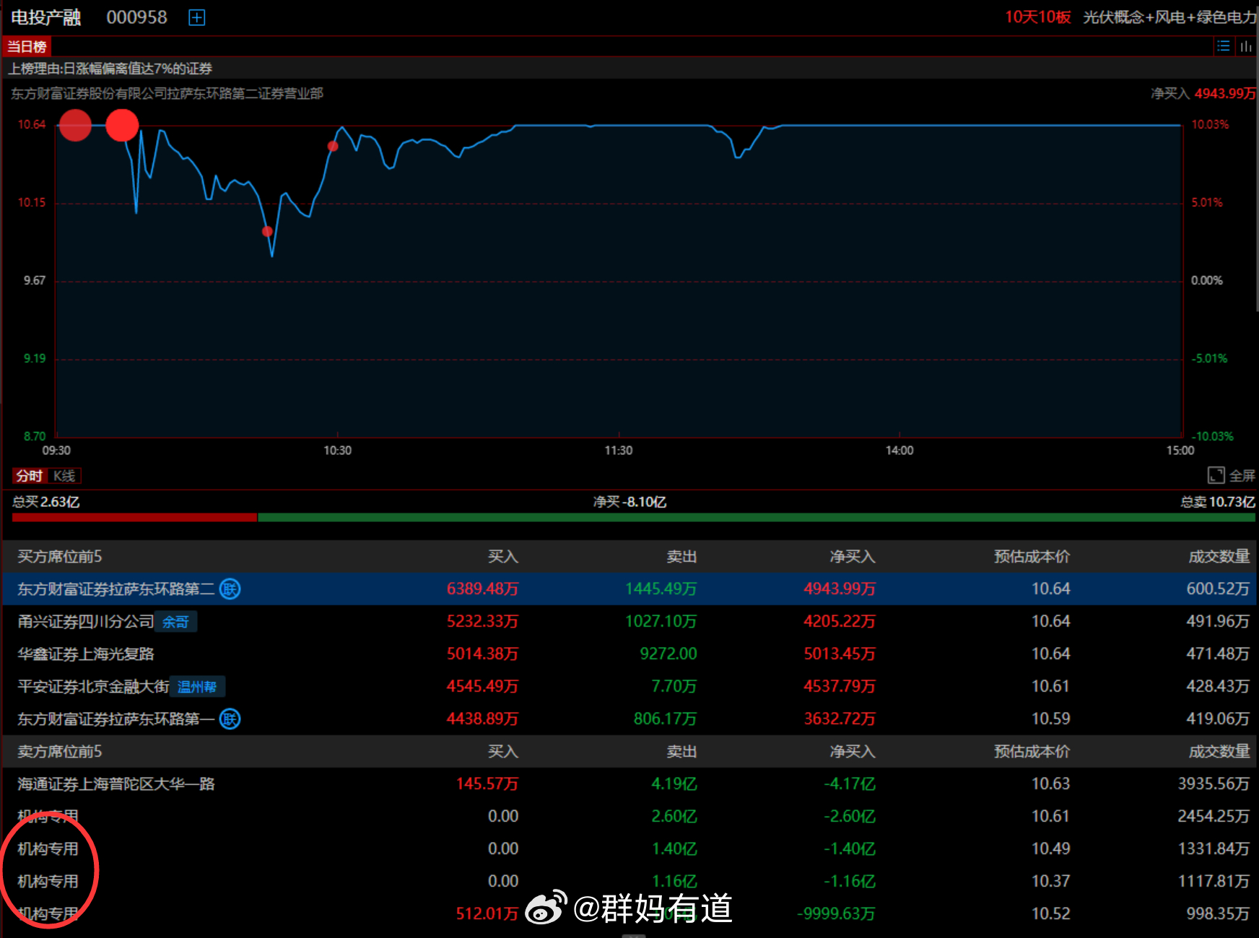1259x938 pixels.
Task: Click 成交数量 header in 买方席位前5 table
Action: [1219, 557]
